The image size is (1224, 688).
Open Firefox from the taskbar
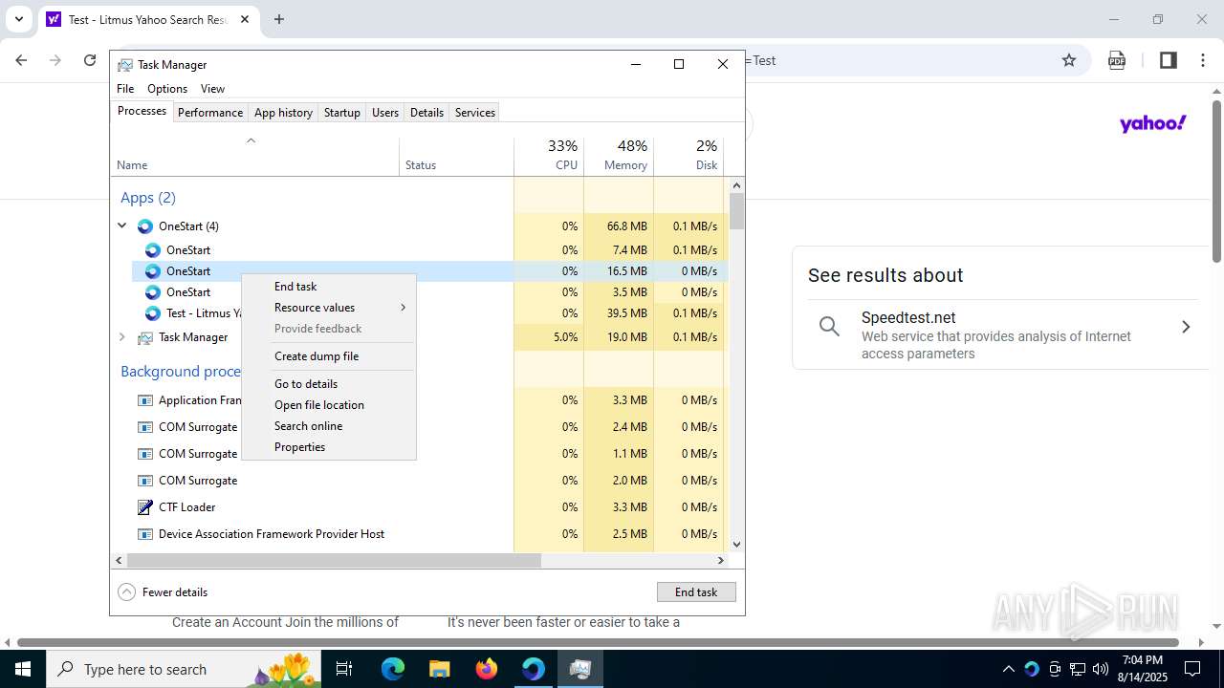[487, 669]
